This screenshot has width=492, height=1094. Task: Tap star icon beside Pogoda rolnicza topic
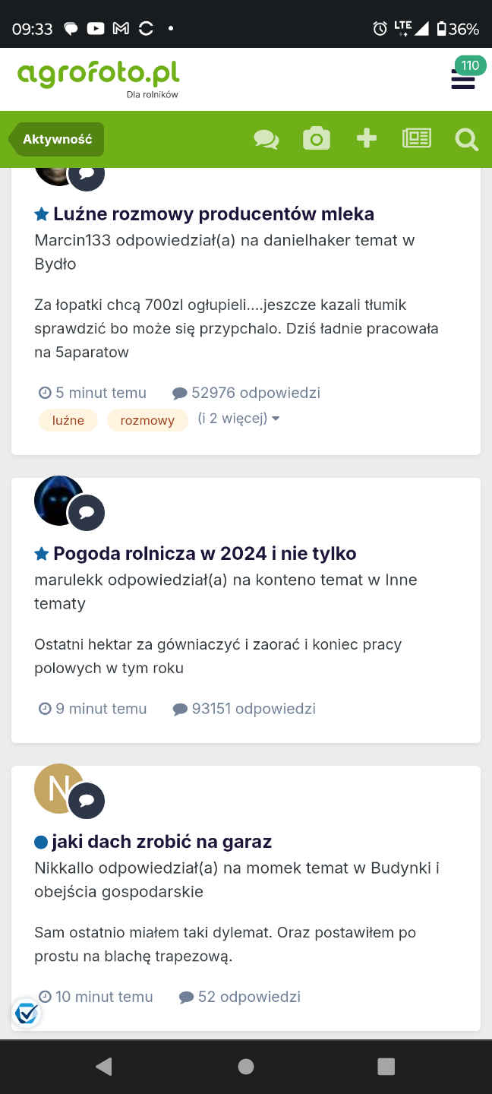pyautogui.click(x=42, y=554)
